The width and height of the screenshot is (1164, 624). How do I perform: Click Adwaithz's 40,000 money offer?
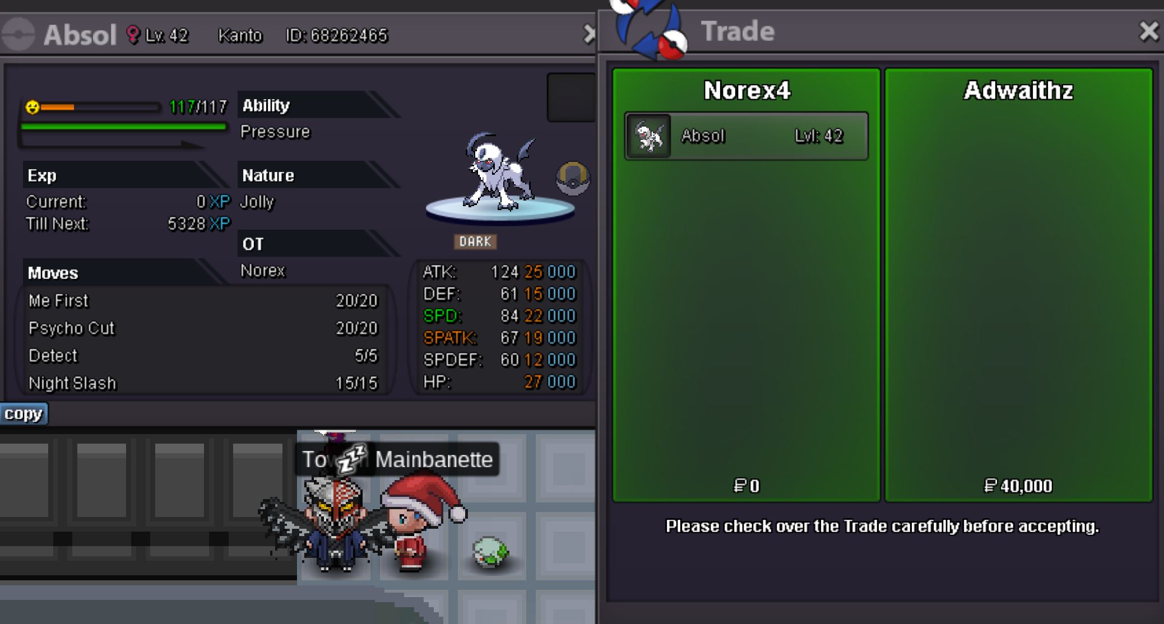(x=1018, y=486)
